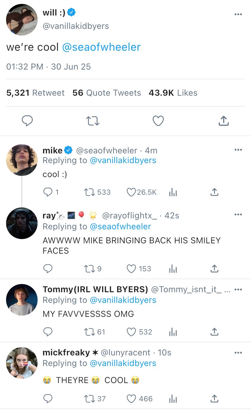Open more options for will's tweet
The width and height of the screenshot is (251, 411).
[238, 15]
